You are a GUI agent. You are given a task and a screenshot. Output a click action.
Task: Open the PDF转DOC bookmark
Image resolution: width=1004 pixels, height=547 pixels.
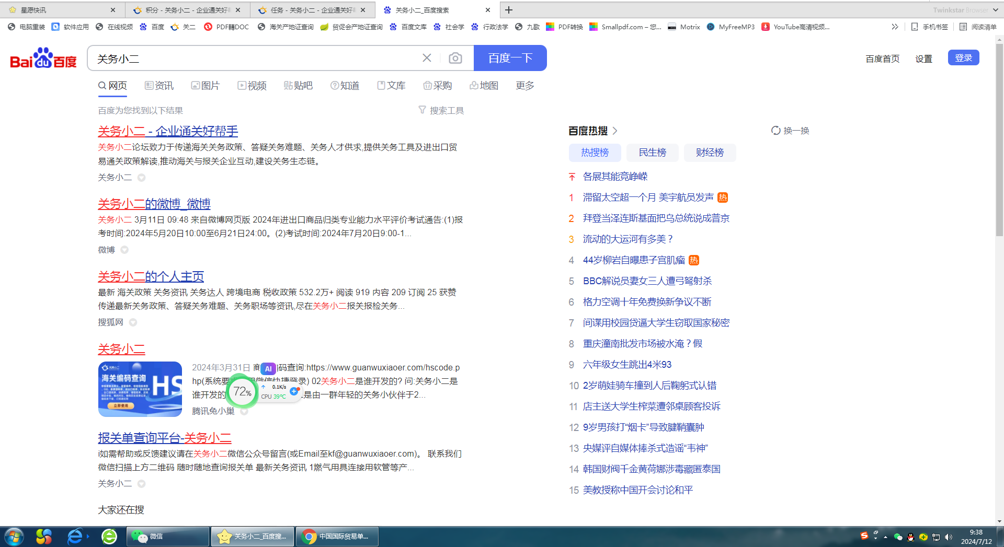coord(226,27)
